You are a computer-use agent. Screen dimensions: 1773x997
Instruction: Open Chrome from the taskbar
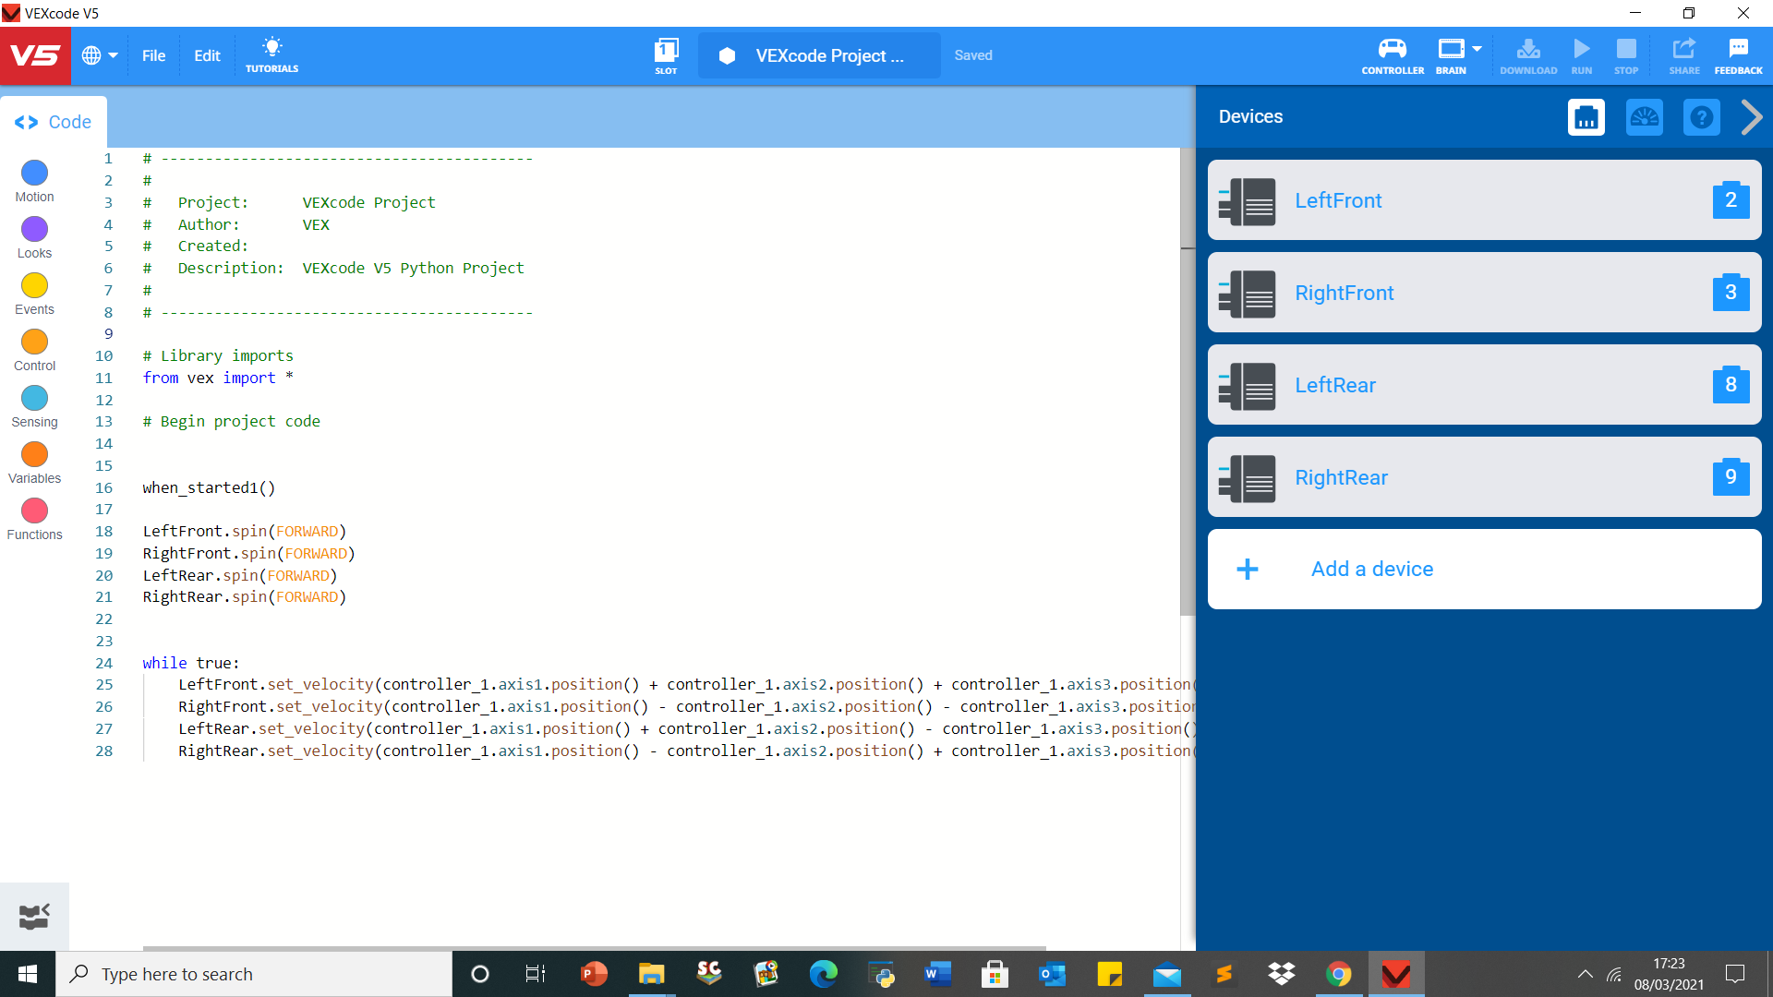click(x=1339, y=974)
